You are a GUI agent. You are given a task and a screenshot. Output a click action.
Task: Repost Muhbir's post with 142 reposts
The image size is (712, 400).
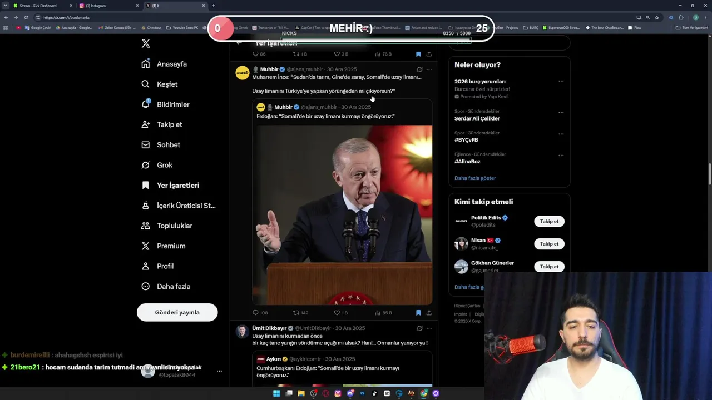tap(300, 313)
